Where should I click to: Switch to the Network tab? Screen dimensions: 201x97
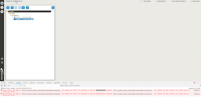[x=32, y=83]
